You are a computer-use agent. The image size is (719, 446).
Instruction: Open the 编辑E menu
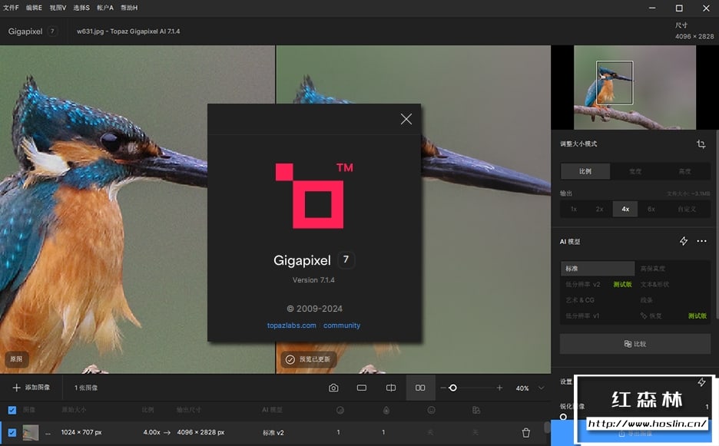(x=34, y=8)
